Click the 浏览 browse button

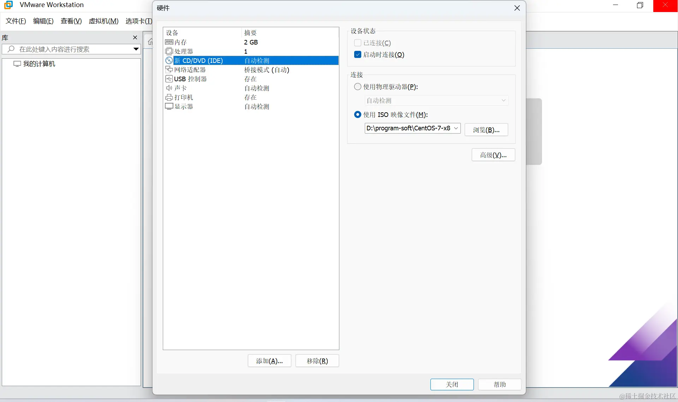pyautogui.click(x=486, y=130)
